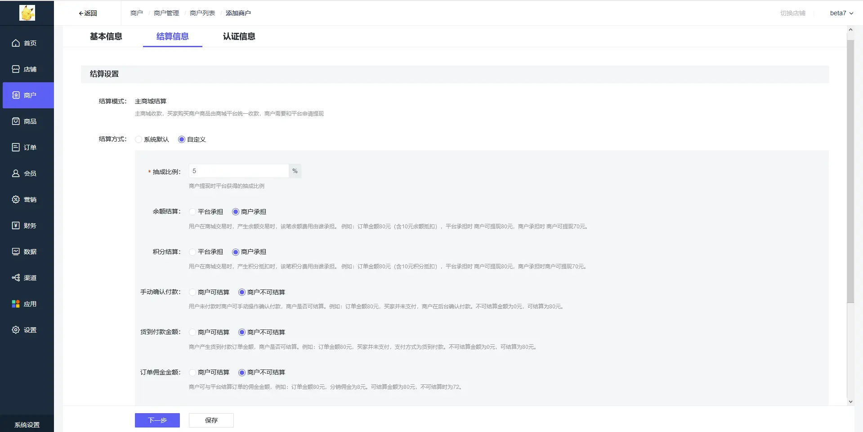The width and height of the screenshot is (863, 432).
Task: Choose 商户不可结算 for 货到付款金额
Action: (242, 332)
